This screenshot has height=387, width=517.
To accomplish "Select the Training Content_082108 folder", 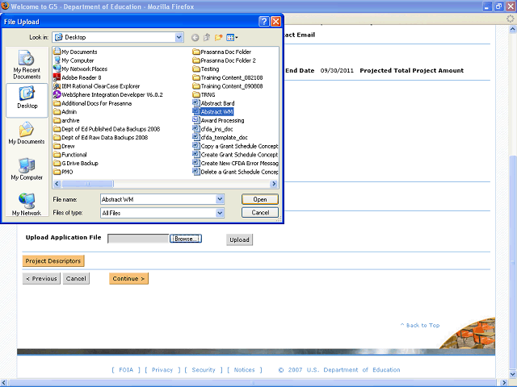I will coord(228,77).
